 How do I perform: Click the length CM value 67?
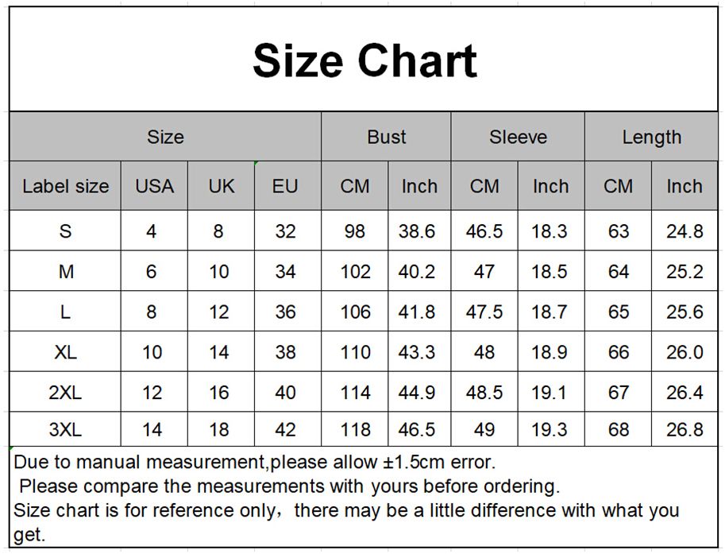click(618, 392)
